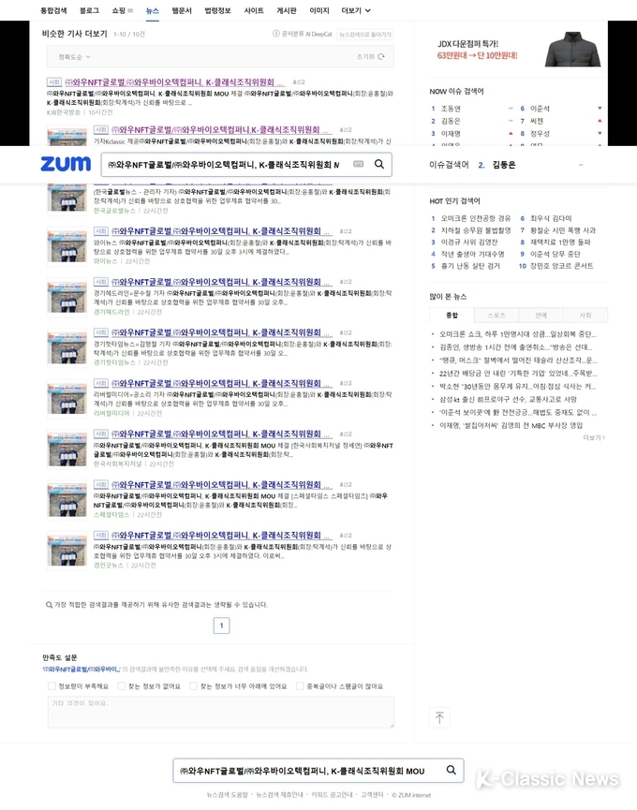
Task: Click 이경규 사위 김영찬 in HOT 인기 검색어
Action: pyautogui.click(x=469, y=242)
